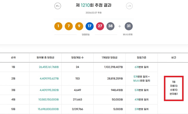This screenshot has height=114, width=188.
Task: Click the 자동13 remark text
Action: (174, 86)
